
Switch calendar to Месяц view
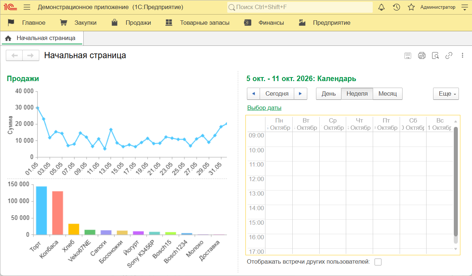tap(388, 94)
